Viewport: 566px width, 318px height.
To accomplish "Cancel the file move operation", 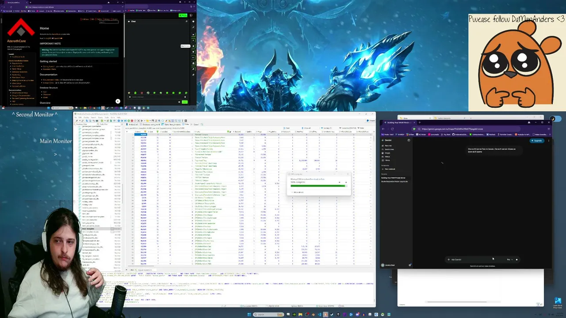I will coord(346,182).
